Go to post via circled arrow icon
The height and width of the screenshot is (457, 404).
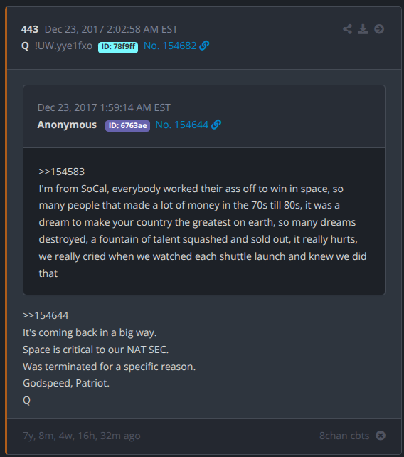(379, 29)
